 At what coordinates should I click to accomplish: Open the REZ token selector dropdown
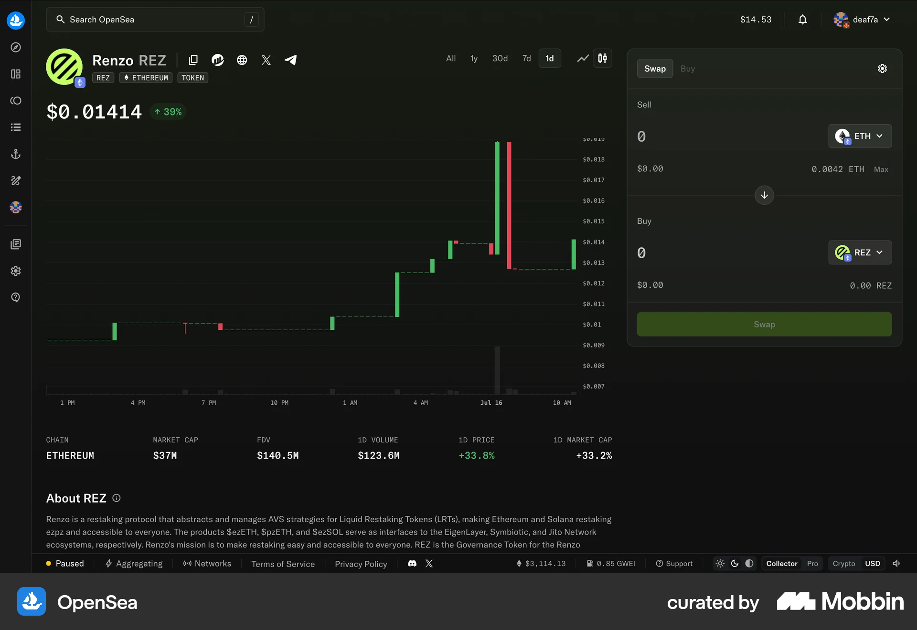click(x=860, y=252)
